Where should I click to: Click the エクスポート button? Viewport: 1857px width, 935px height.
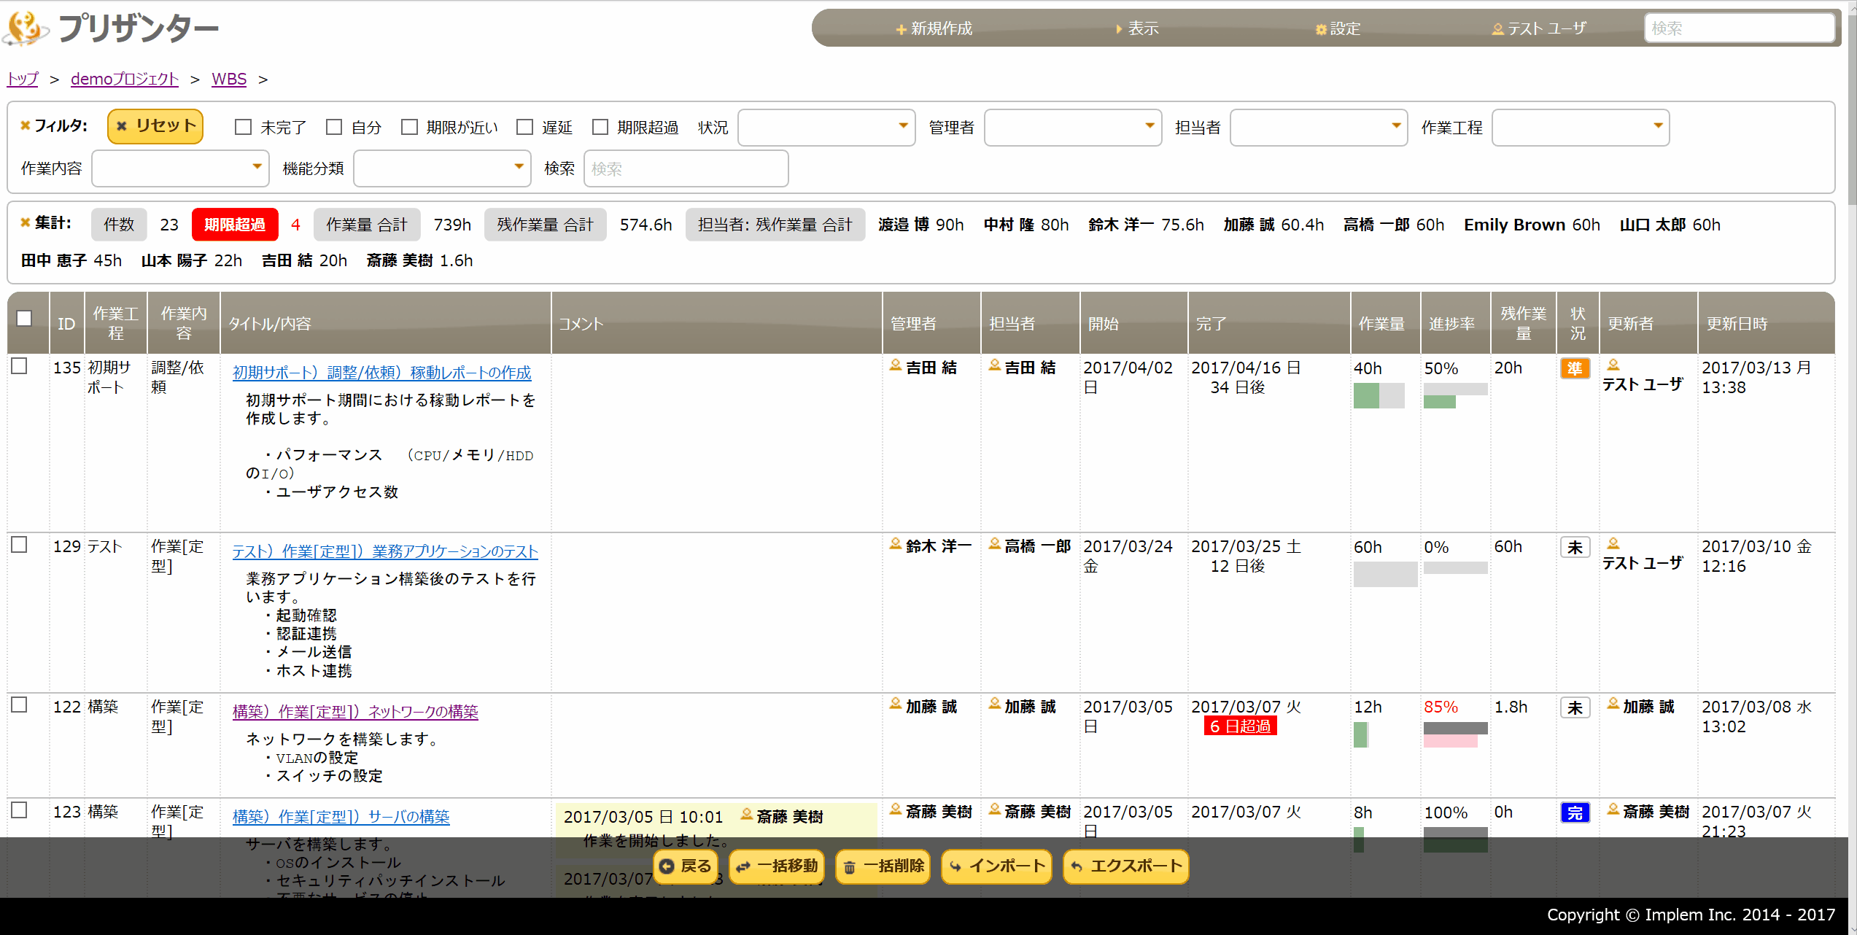(x=1126, y=866)
